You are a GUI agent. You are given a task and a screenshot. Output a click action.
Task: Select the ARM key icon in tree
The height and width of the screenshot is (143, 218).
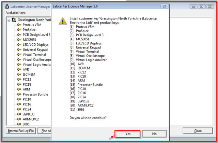[19, 89]
